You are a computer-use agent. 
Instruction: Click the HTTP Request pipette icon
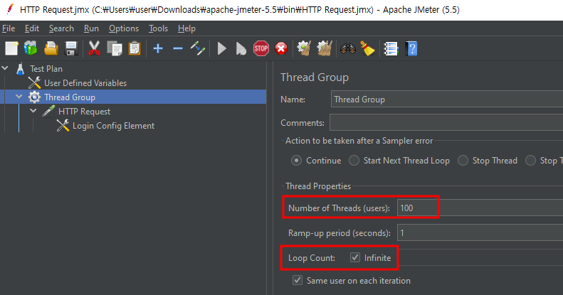48,111
